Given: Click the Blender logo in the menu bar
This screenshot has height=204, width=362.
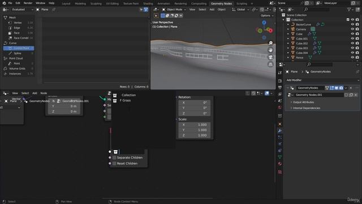Looking at the screenshot, I should [x=4, y=3].
